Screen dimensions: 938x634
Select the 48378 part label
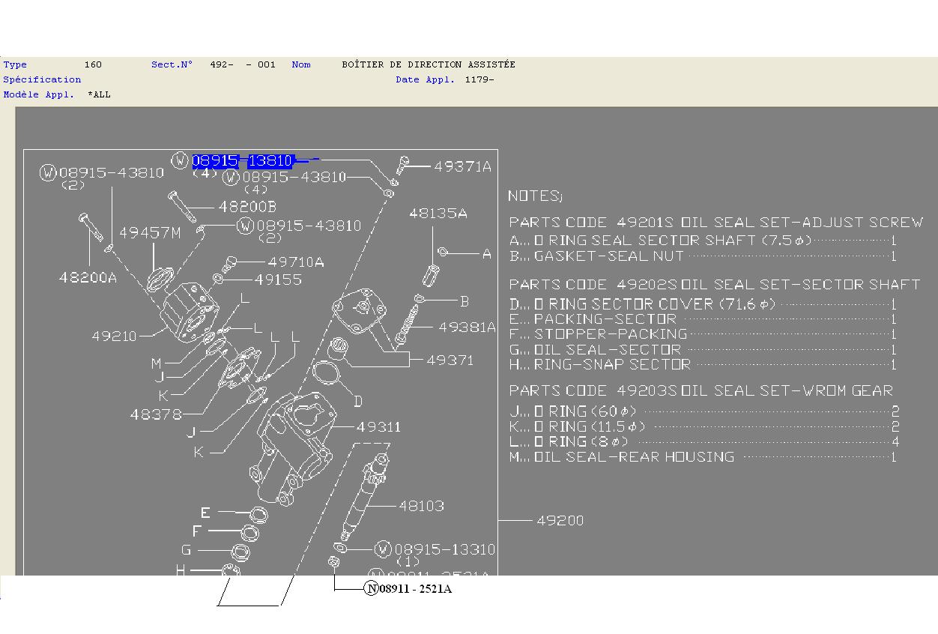pos(156,414)
